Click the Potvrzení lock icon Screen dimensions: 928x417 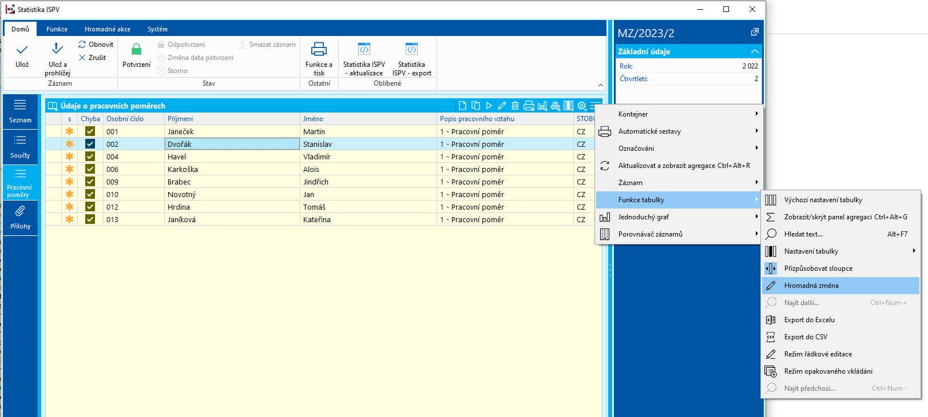(136, 50)
